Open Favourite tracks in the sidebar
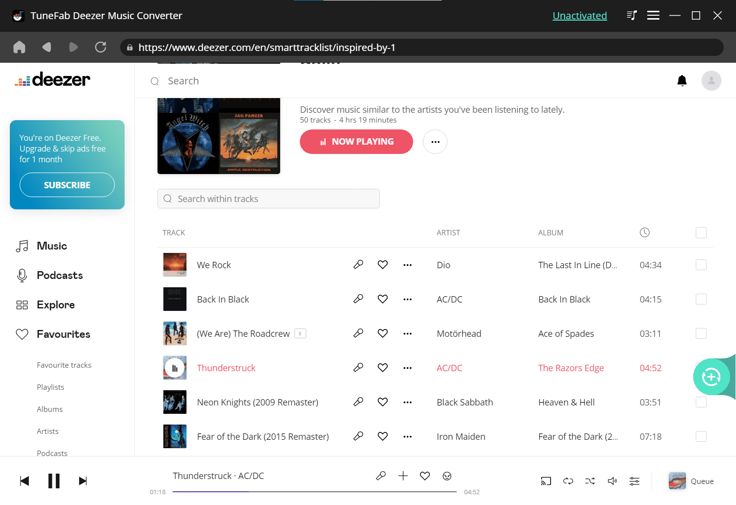 [64, 365]
